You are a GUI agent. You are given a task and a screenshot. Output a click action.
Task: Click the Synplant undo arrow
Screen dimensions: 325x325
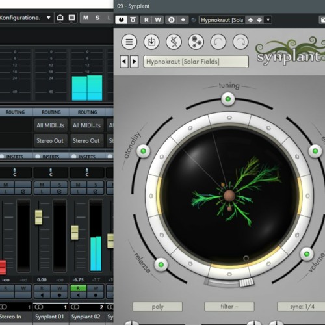pyautogui.click(x=218, y=42)
